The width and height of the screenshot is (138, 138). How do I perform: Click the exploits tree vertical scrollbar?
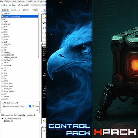[39, 35]
